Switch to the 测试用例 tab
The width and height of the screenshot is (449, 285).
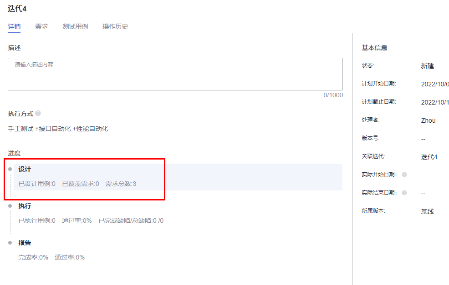tap(75, 26)
